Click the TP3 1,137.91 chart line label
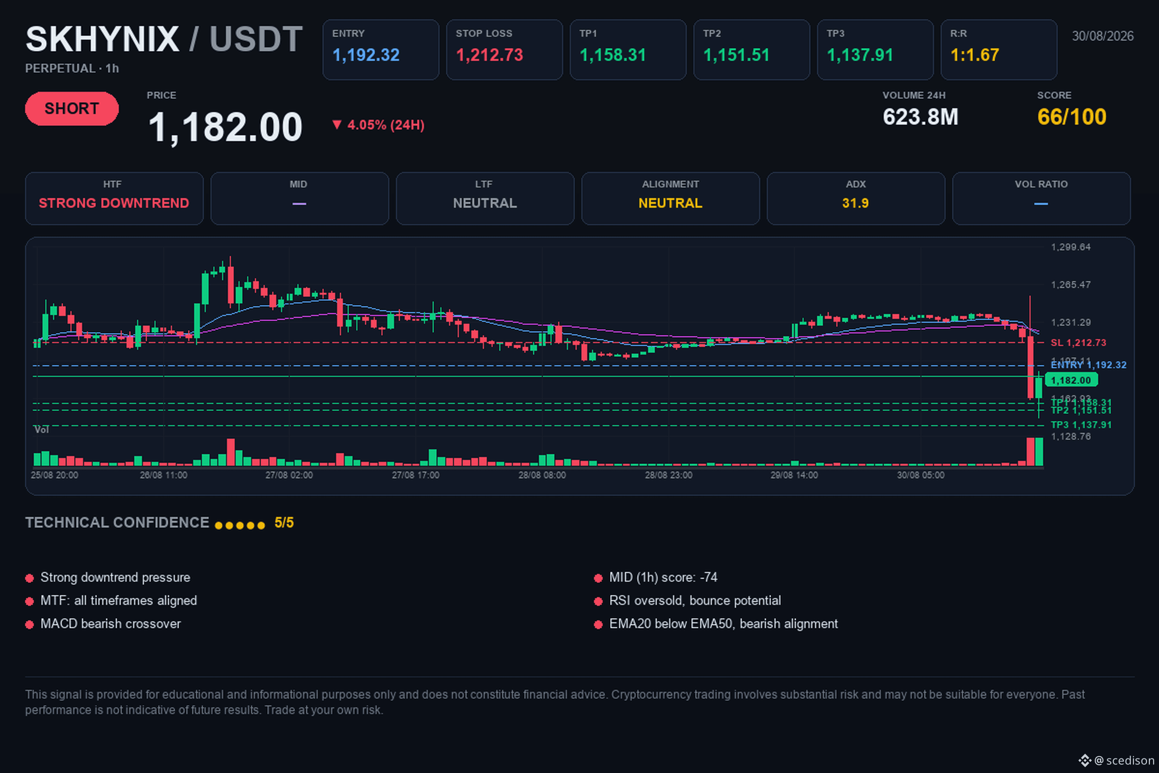The image size is (1159, 773). click(x=1081, y=425)
